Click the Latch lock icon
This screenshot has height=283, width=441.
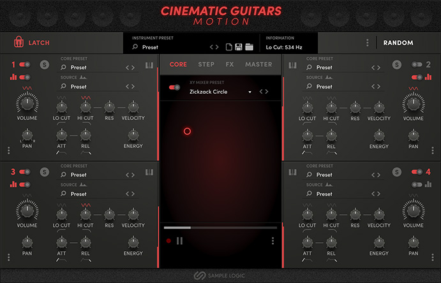coord(18,43)
